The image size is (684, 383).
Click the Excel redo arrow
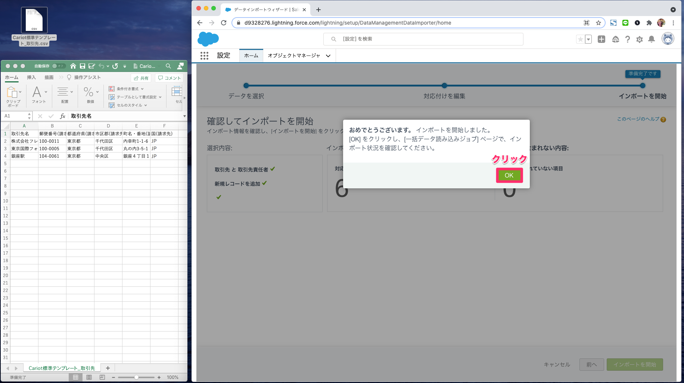tap(115, 66)
